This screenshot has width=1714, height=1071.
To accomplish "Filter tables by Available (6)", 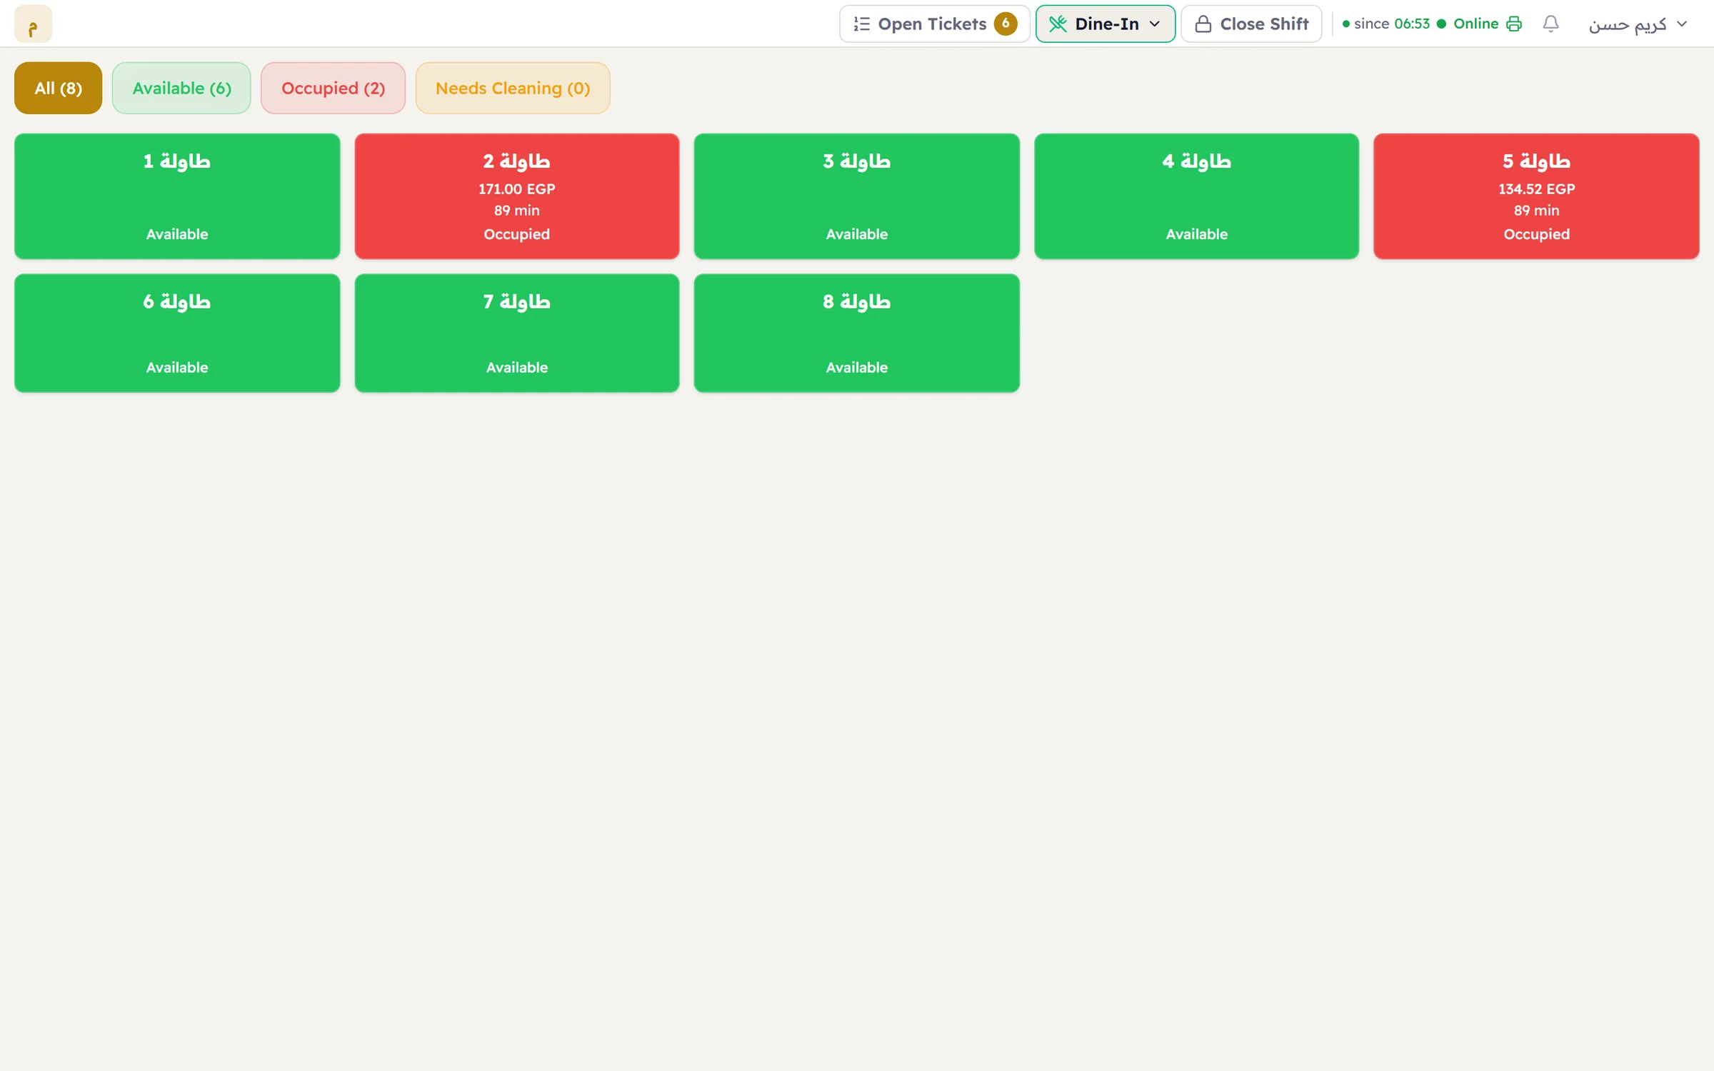I will click(181, 88).
